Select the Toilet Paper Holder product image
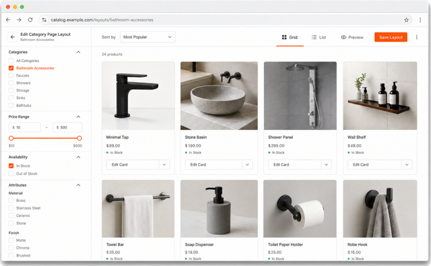 (300, 209)
